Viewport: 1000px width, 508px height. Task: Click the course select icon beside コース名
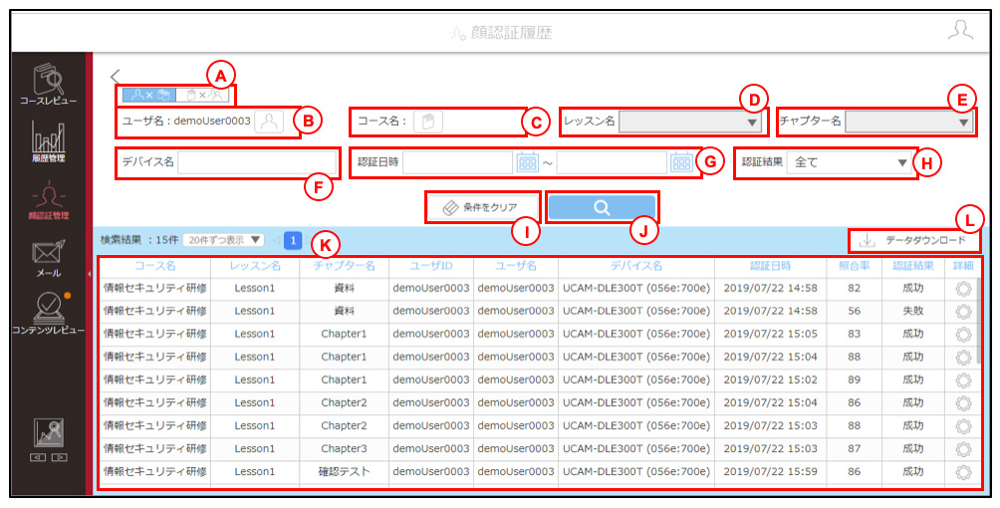tap(428, 122)
